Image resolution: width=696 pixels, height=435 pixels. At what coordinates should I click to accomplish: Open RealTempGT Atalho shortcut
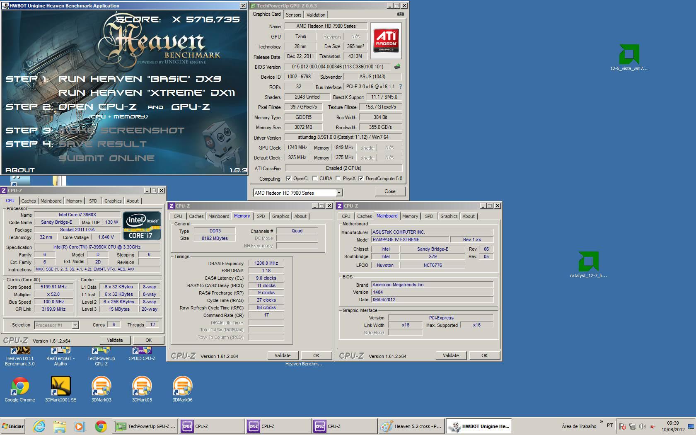(60, 357)
